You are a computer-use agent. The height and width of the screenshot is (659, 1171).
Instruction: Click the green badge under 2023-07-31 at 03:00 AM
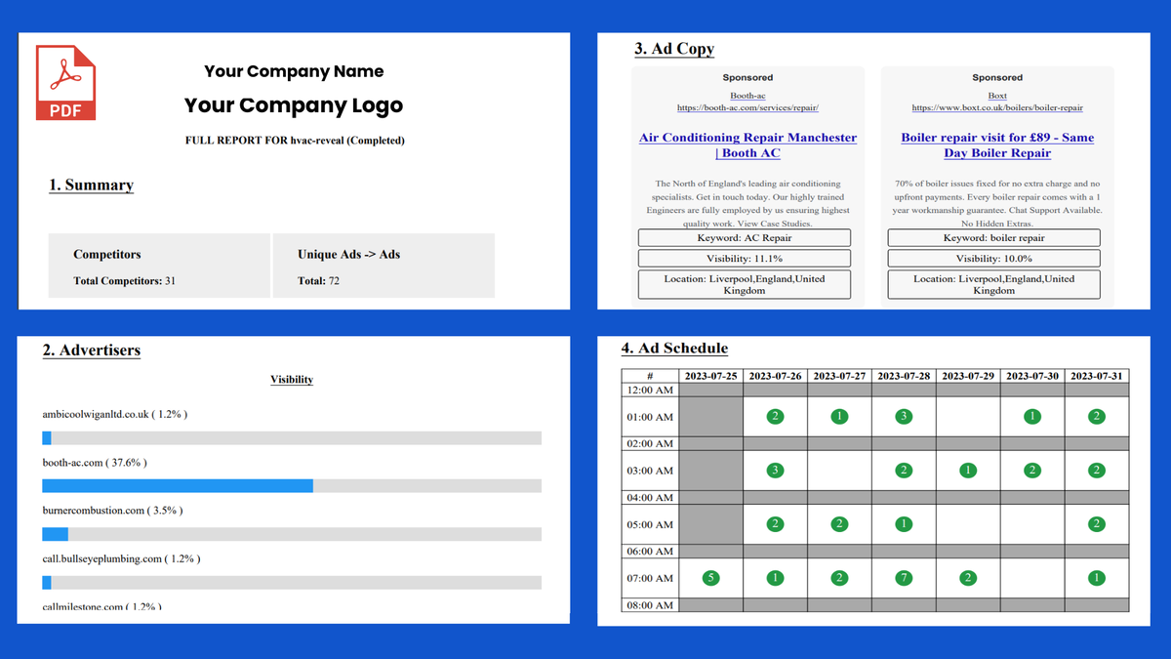point(1097,470)
